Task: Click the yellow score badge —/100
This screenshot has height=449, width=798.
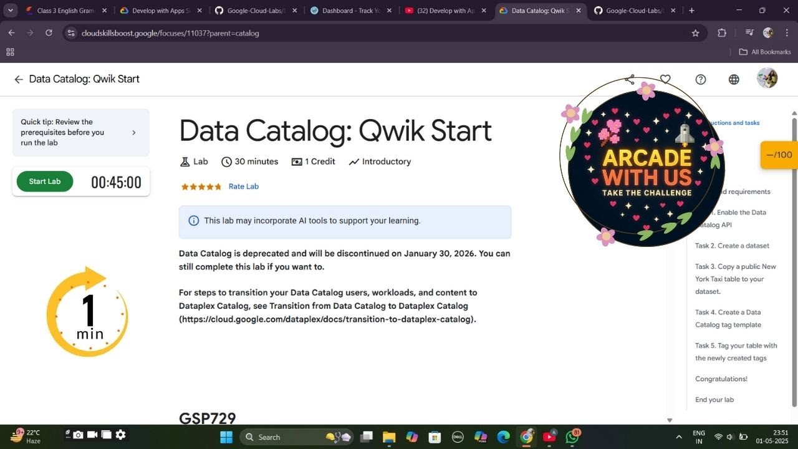Action: coord(779,155)
